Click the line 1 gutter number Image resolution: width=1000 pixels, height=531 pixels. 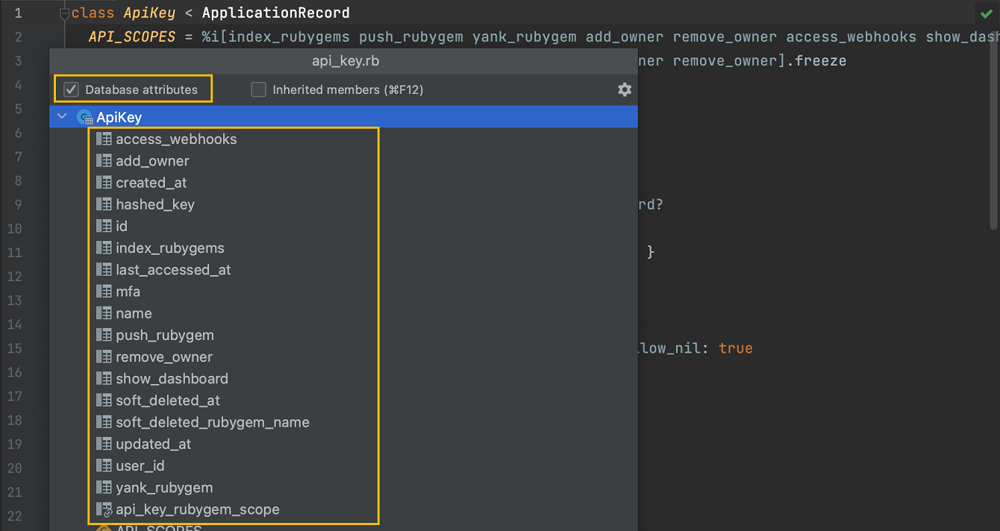(18, 13)
